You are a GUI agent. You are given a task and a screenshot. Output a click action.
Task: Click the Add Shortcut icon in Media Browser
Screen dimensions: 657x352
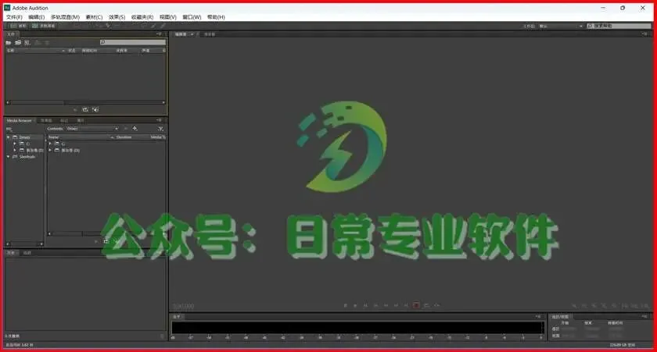pyautogui.click(x=135, y=128)
